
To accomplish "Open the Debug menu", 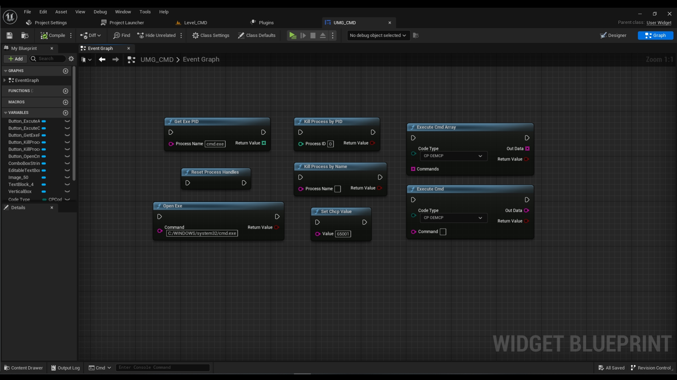I will point(100,12).
